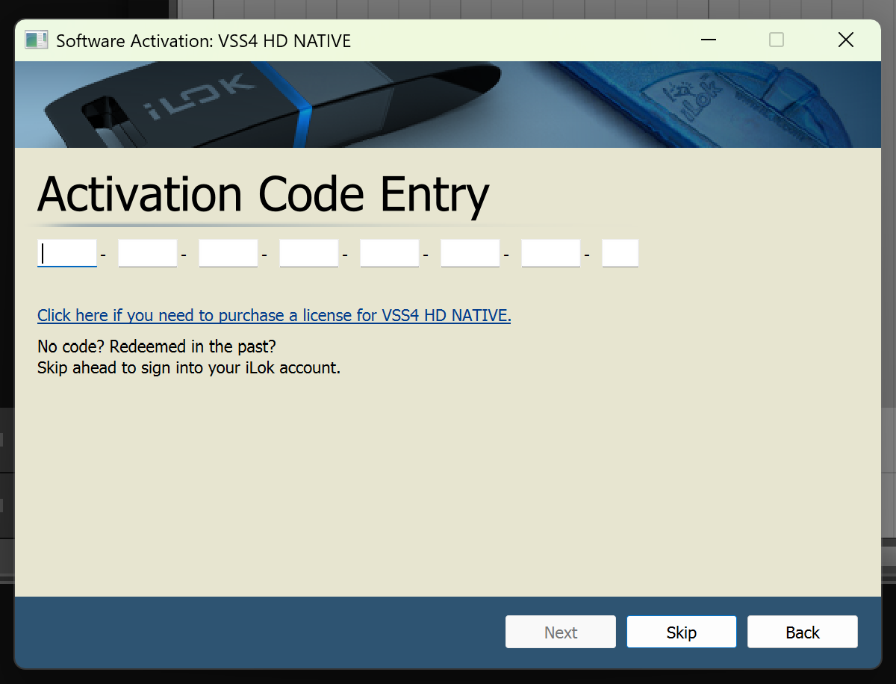Click the 'Skip ahead to sign into your iLok account.' text
The height and width of the screenshot is (684, 896).
(189, 367)
